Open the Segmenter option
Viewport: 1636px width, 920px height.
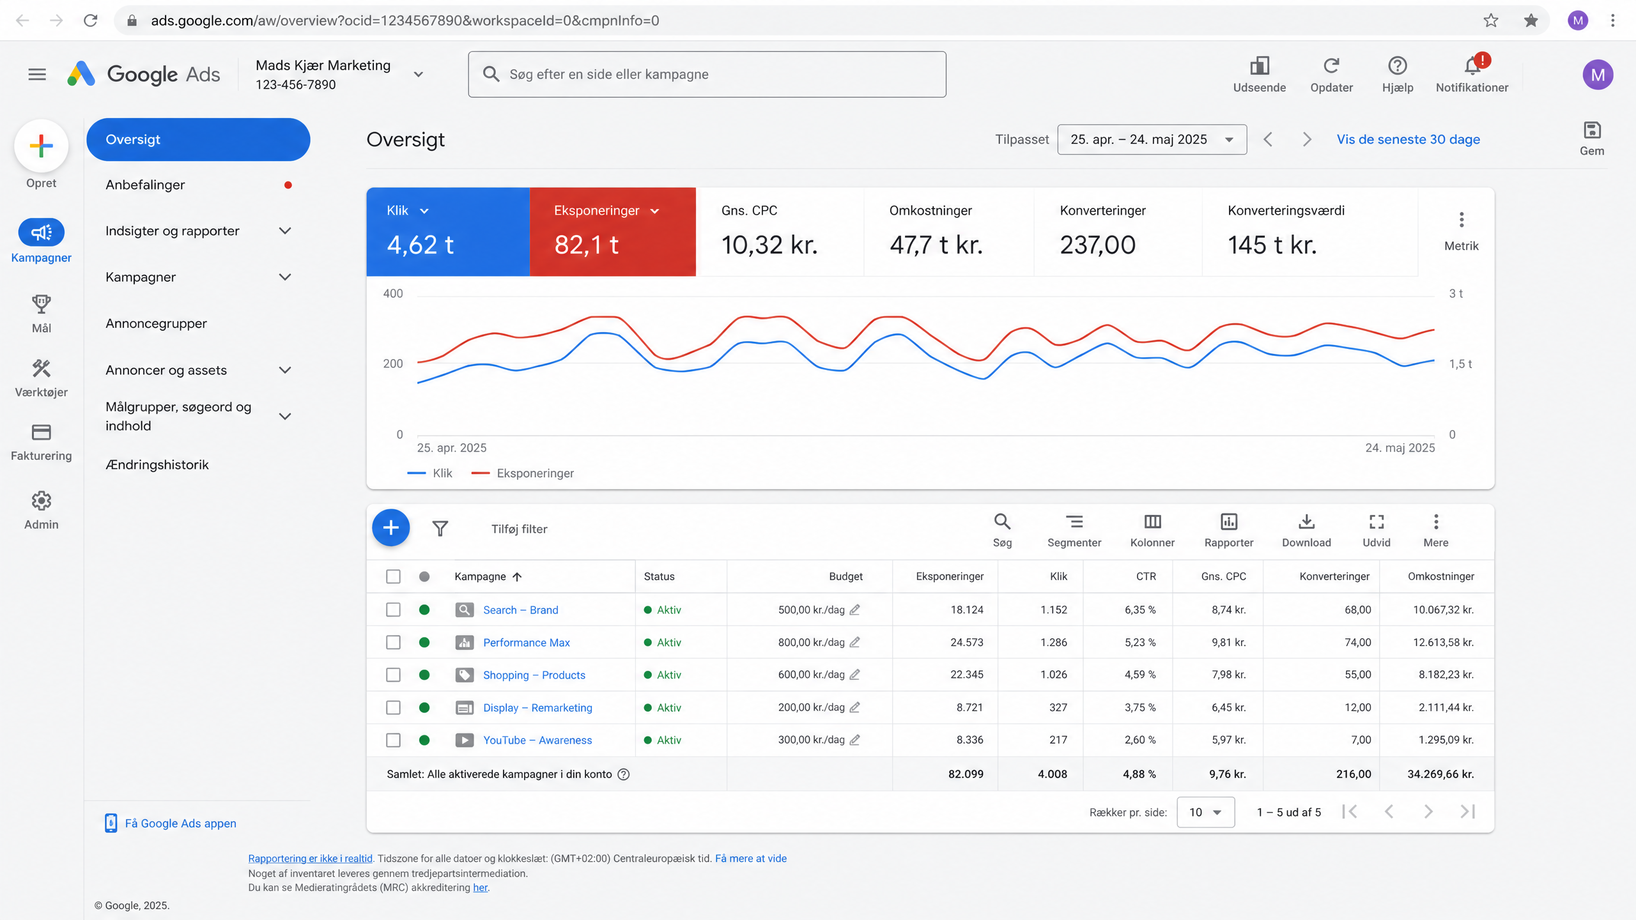coord(1074,530)
